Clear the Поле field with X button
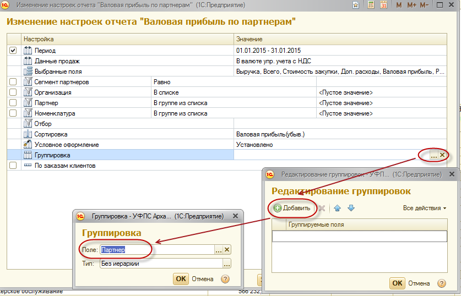Screen dimensions: 461x296 227,250
